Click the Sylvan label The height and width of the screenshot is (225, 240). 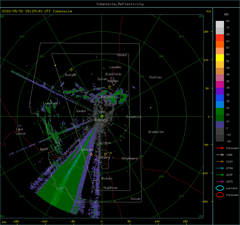pos(102,79)
